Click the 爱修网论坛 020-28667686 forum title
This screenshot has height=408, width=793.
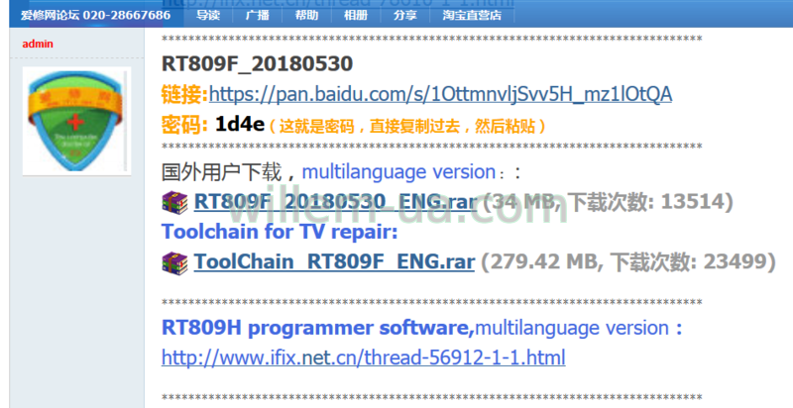pos(95,15)
